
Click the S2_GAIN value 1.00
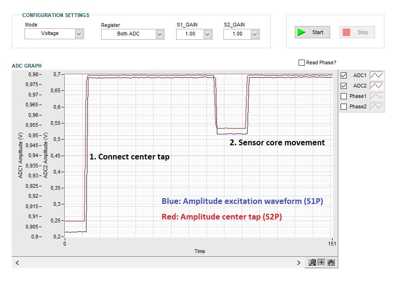point(238,34)
